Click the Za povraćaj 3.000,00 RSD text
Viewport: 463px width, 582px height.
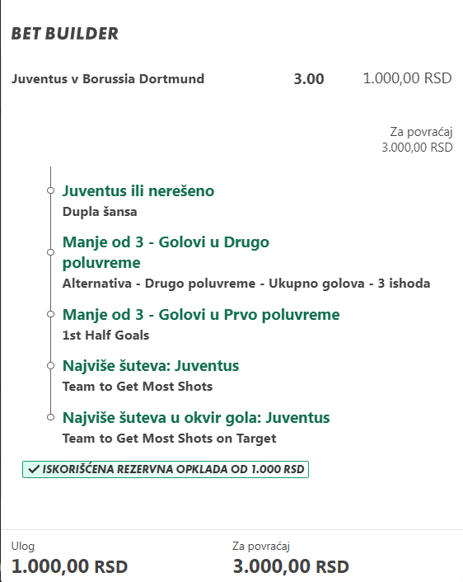coord(418,139)
